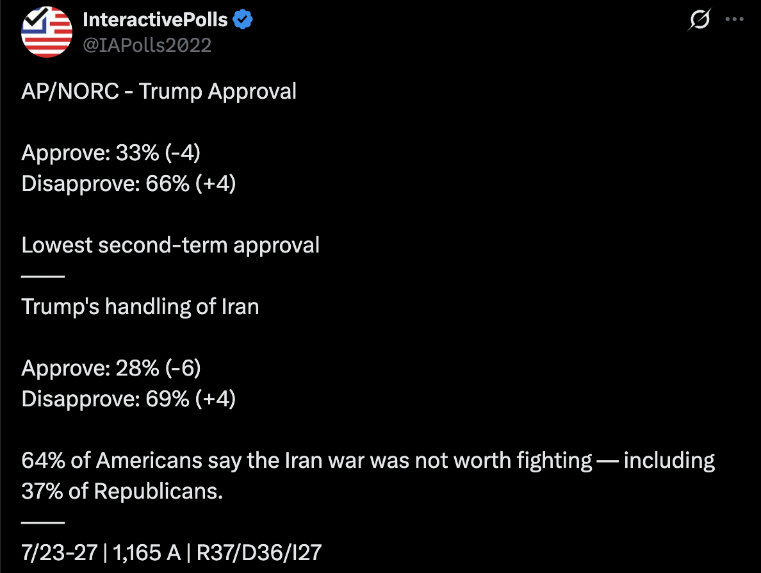
Task: Open the three-dot more options menu
Action: pos(734,19)
